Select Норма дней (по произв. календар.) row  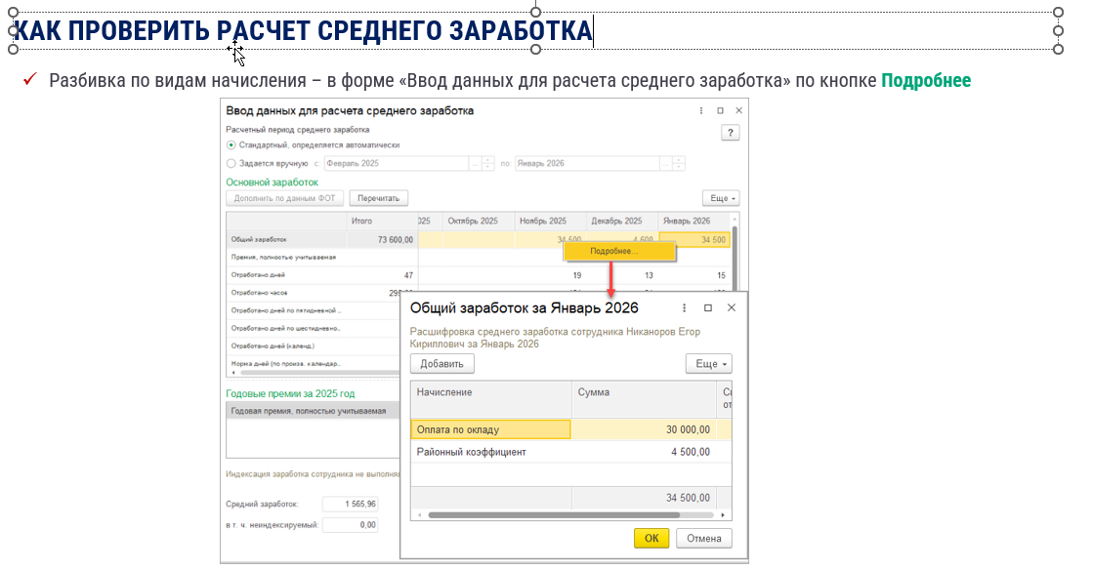286,363
